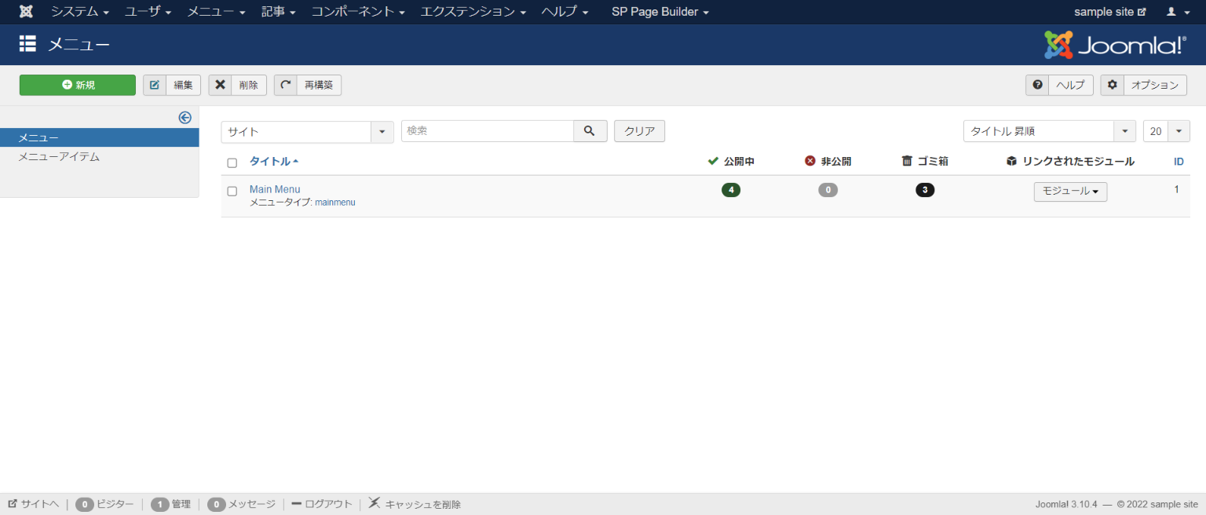Open the タイトル 昇順 sort order dropdown
The image size is (1206, 515).
pyautogui.click(x=1049, y=132)
